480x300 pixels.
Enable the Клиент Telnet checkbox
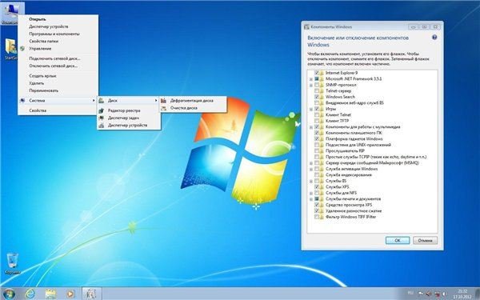point(317,114)
